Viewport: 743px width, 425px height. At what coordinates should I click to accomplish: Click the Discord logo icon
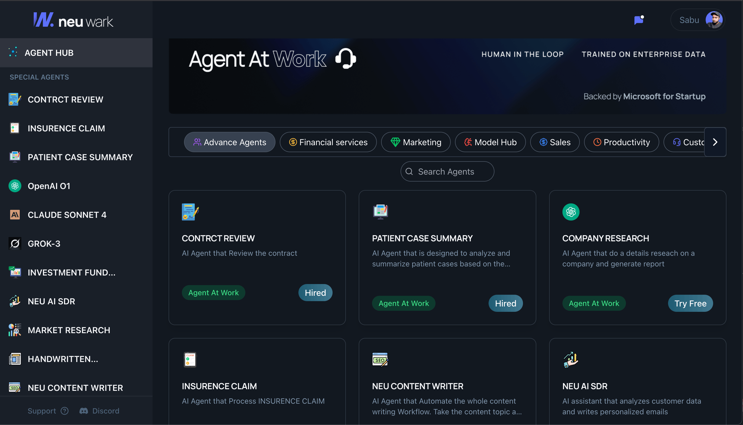(x=84, y=411)
